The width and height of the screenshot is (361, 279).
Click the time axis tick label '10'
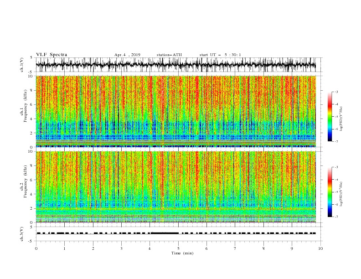(x=320, y=248)
